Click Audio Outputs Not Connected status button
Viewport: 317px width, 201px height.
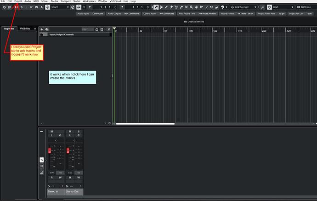tap(123, 13)
